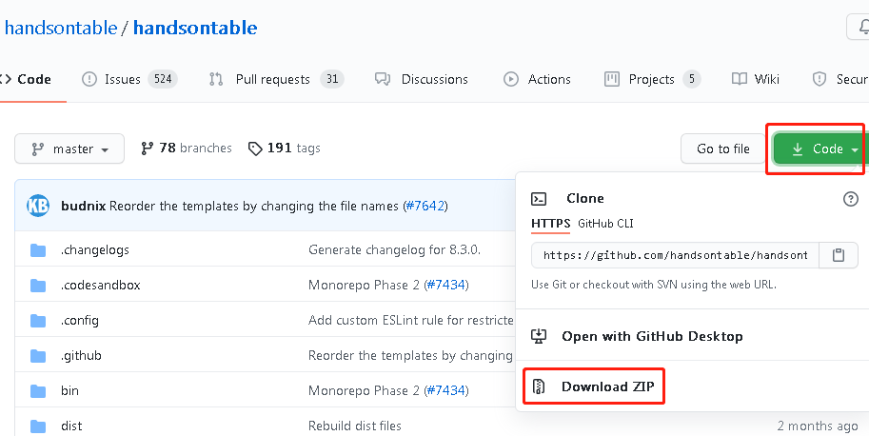Click the .github folder icon
869x436 pixels.
(x=38, y=356)
